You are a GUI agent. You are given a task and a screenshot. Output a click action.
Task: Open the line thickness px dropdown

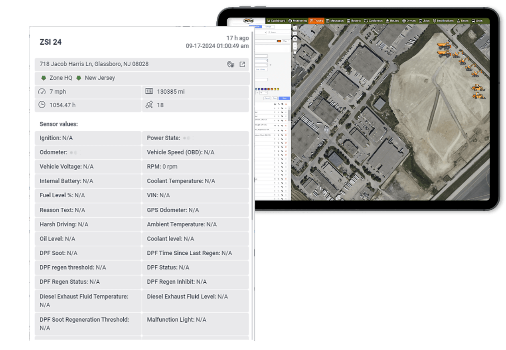286,41
